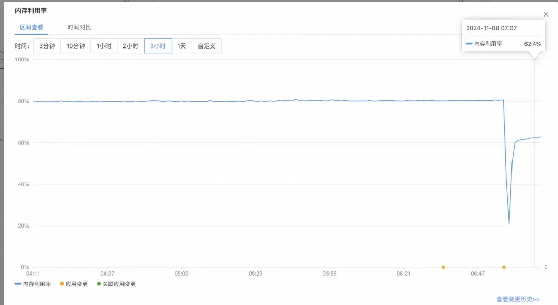The image size is (558, 305).
Task: Open the 时间对比 tab
Action: (x=80, y=27)
